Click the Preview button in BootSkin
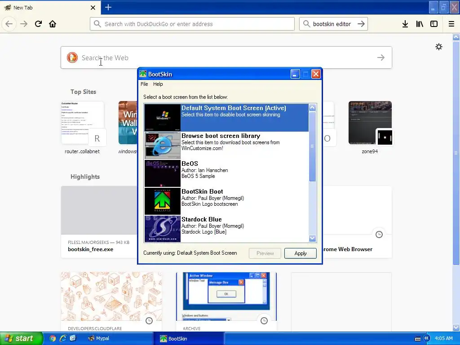The width and height of the screenshot is (460, 345). 265,253
